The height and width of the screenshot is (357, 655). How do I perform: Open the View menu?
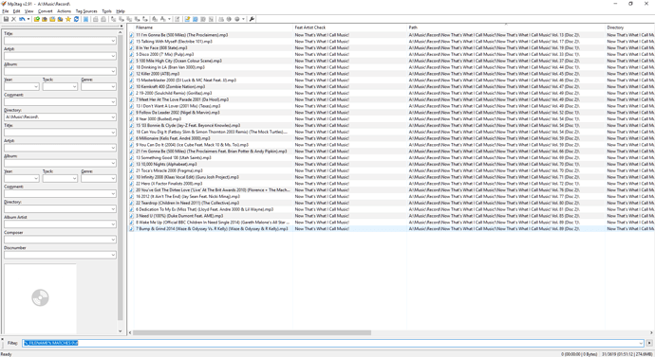(28, 11)
